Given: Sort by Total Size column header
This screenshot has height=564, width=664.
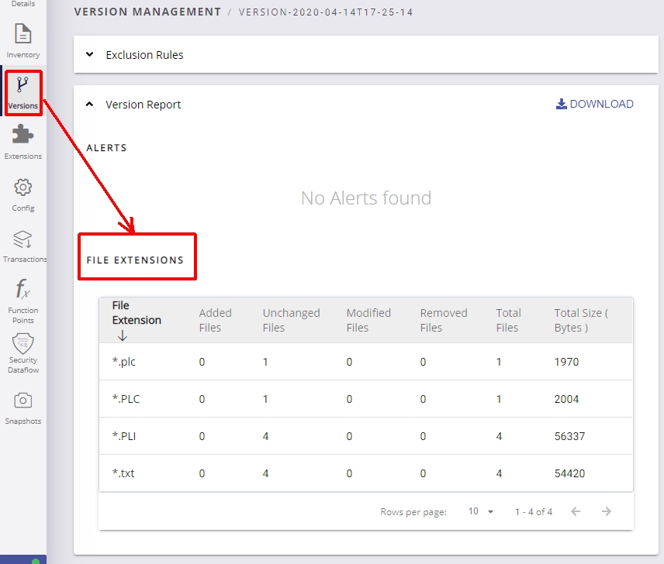Looking at the screenshot, I should pos(580,320).
